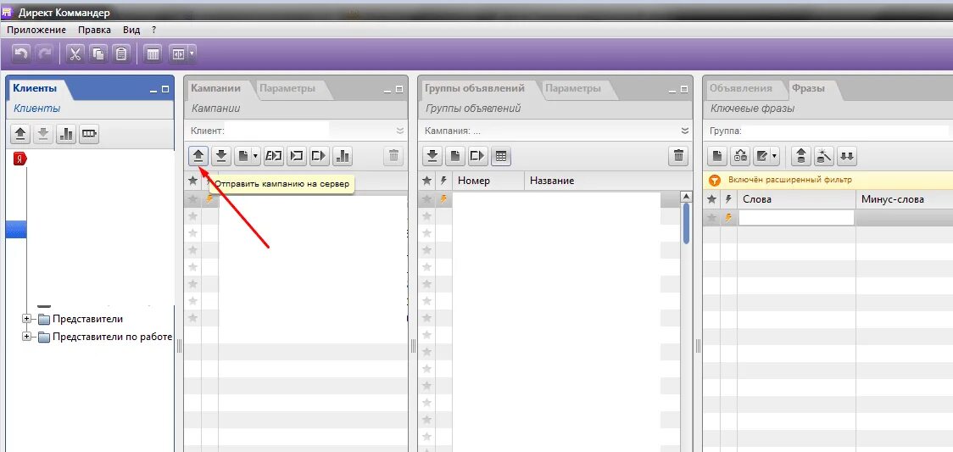Image resolution: width=953 pixels, height=452 pixels.
Task: Click the 'AB' replace icon in the Кампании toolbar
Action: point(274,156)
